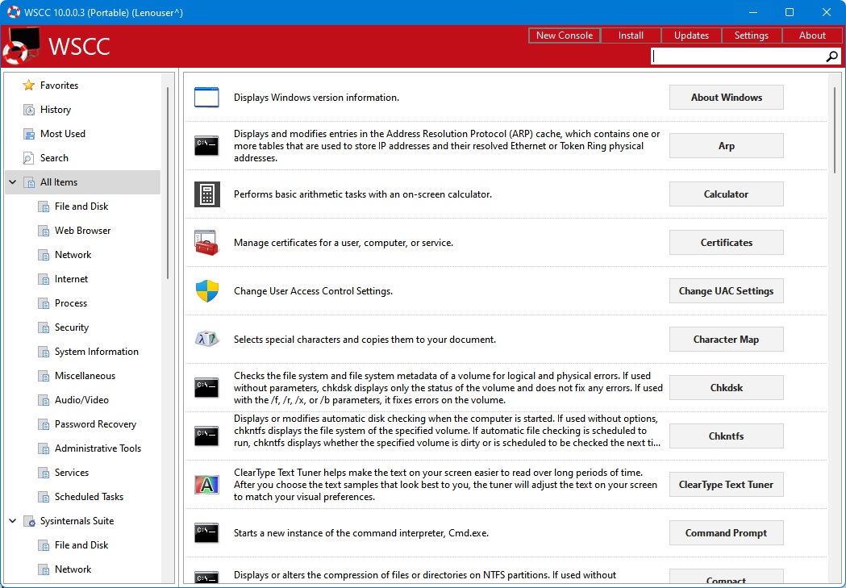The width and height of the screenshot is (846, 588).
Task: Launch About Windows button
Action: tap(726, 97)
